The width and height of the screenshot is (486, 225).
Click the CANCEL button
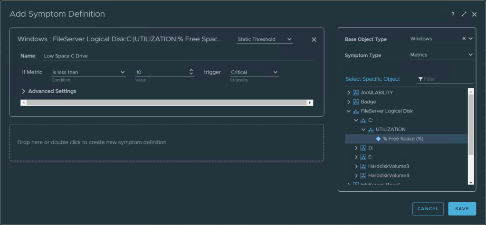click(428, 209)
